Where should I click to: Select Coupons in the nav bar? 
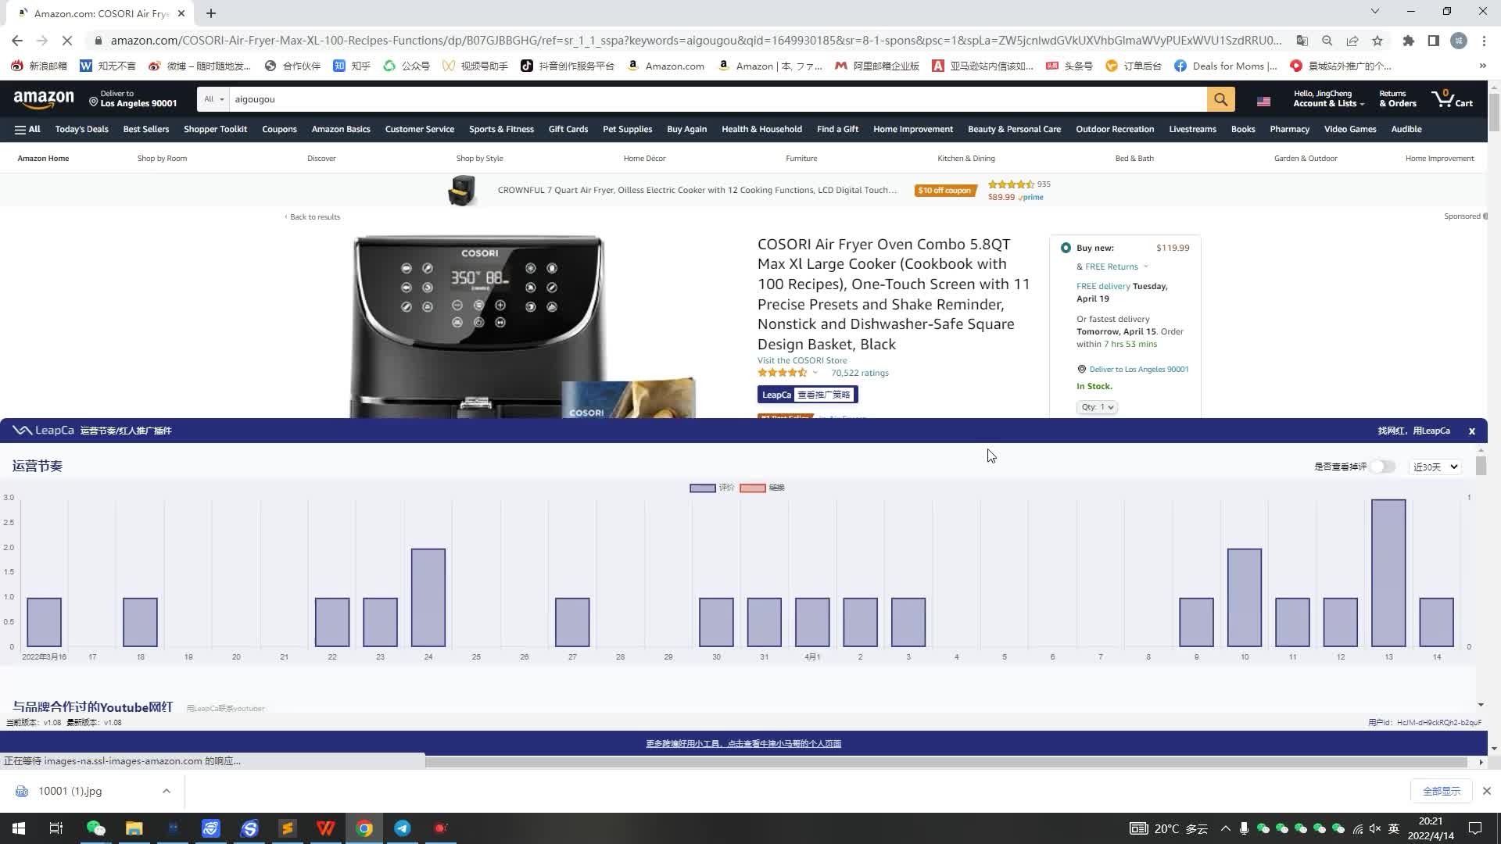pyautogui.click(x=279, y=130)
